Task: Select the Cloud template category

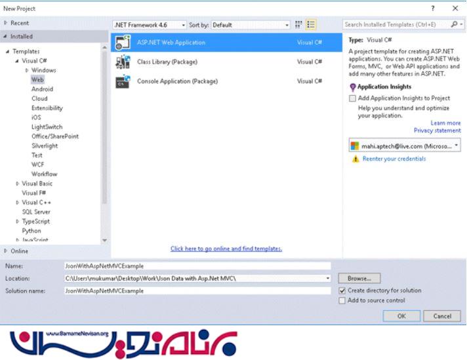Action: [39, 98]
